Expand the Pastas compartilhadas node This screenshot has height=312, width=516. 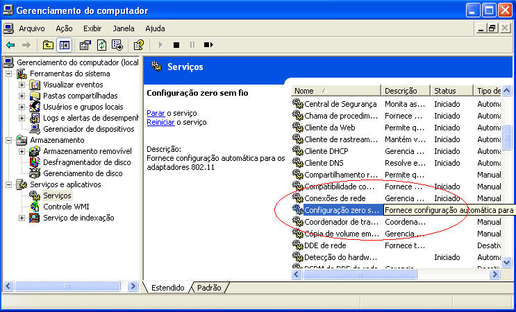point(22,96)
